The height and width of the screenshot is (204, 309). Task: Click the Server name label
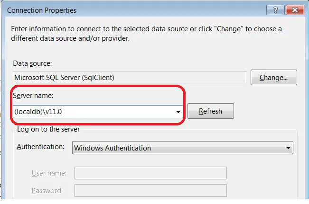pyautogui.click(x=34, y=96)
